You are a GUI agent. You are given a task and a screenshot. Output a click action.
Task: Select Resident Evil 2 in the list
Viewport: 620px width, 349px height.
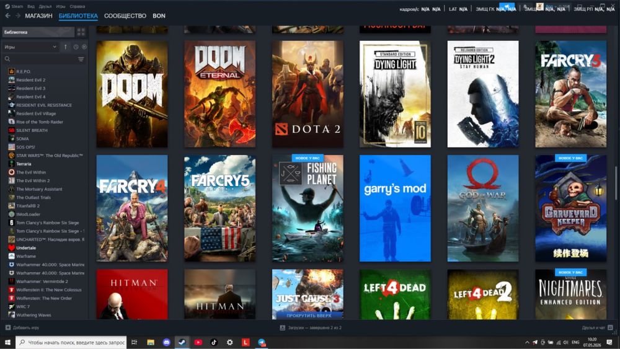point(31,80)
